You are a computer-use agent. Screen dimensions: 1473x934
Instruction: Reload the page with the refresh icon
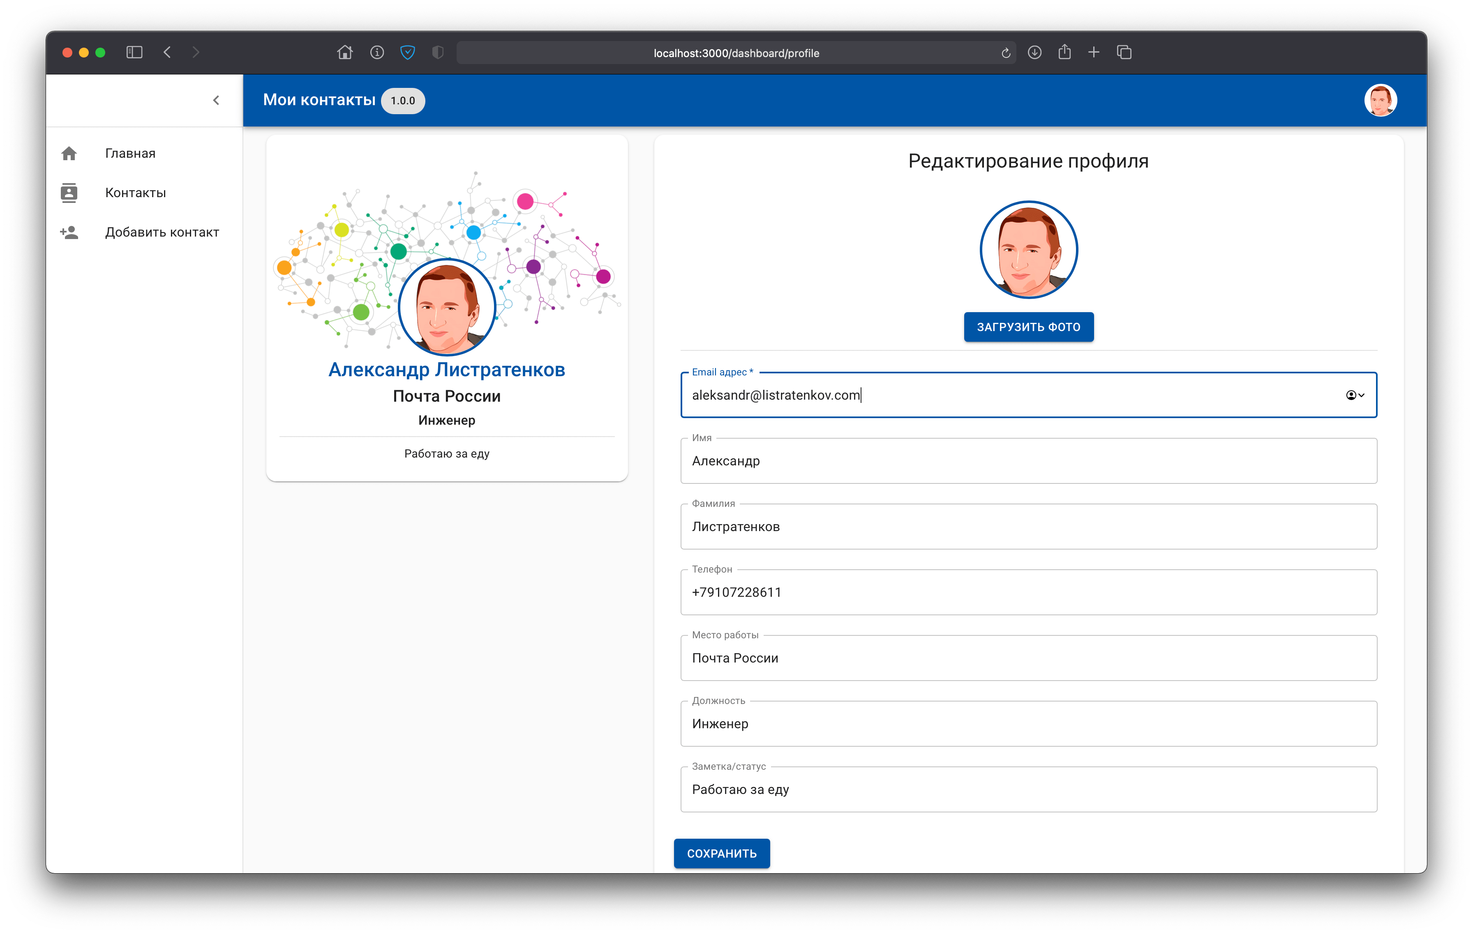point(1006,53)
